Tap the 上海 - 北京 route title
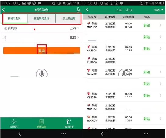 pyautogui.click(x=124, y=10)
